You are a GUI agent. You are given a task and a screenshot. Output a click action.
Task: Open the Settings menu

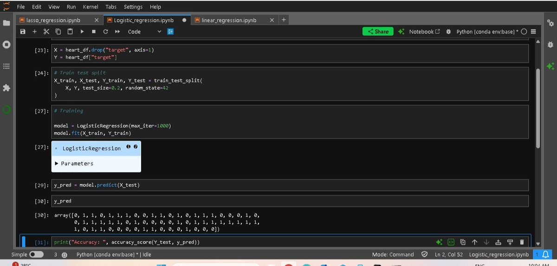coord(133,6)
